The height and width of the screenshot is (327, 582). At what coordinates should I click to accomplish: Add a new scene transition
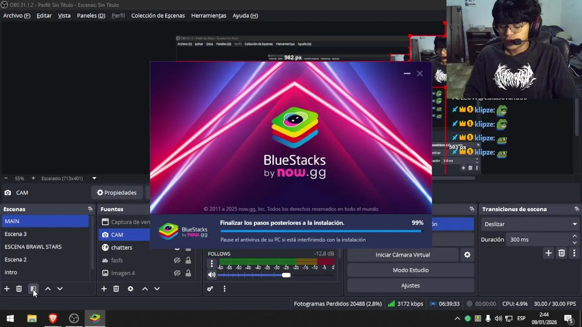(548, 253)
